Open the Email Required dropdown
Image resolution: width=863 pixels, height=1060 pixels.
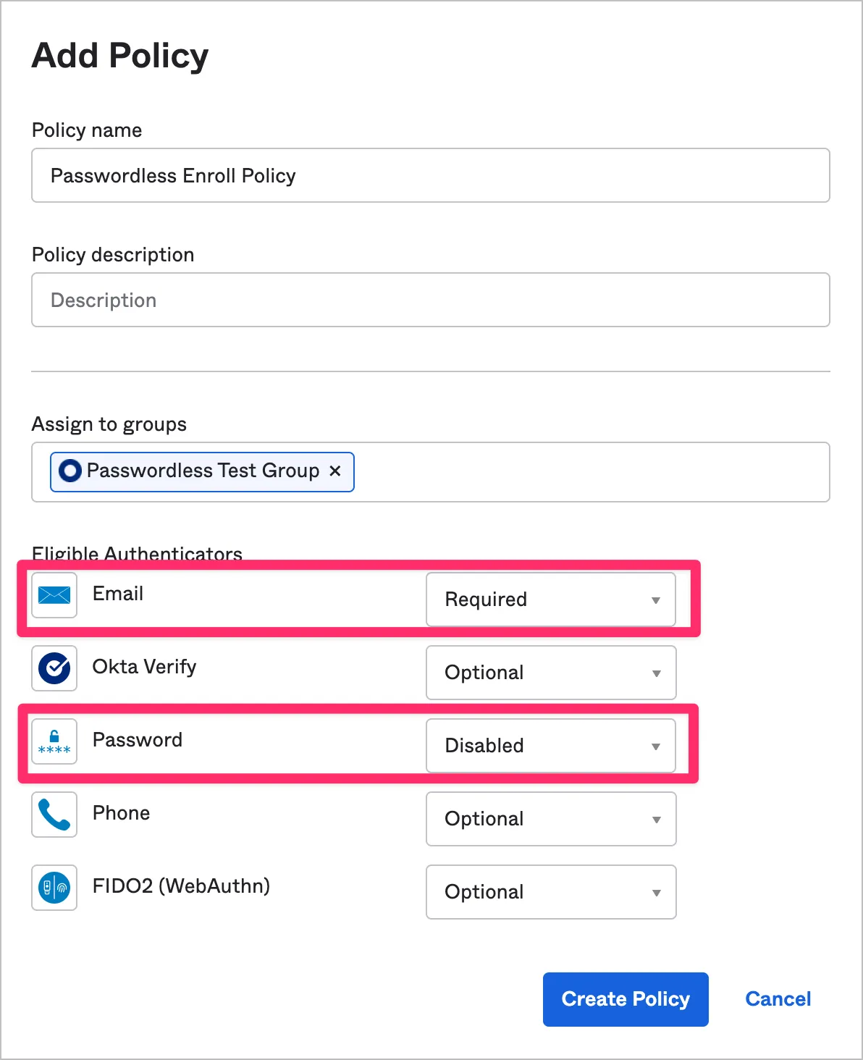click(x=550, y=600)
